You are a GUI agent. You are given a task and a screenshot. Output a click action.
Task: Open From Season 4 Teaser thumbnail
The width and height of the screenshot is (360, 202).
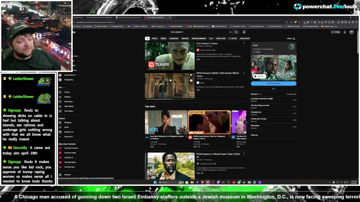170,56
